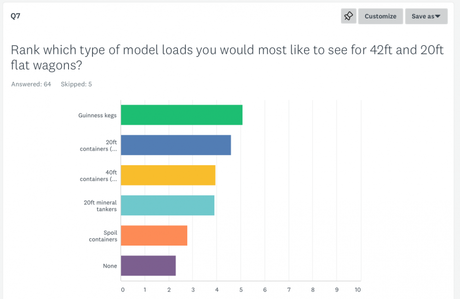Viewport: 460px width, 299px height.
Task: Click the Q7 question number heading
Action: click(x=15, y=16)
